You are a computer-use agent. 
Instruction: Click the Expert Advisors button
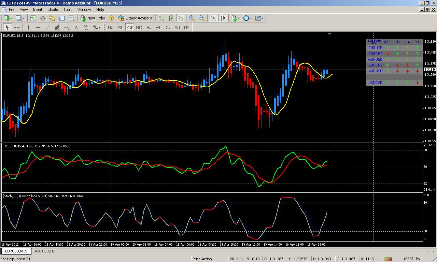(x=135, y=18)
